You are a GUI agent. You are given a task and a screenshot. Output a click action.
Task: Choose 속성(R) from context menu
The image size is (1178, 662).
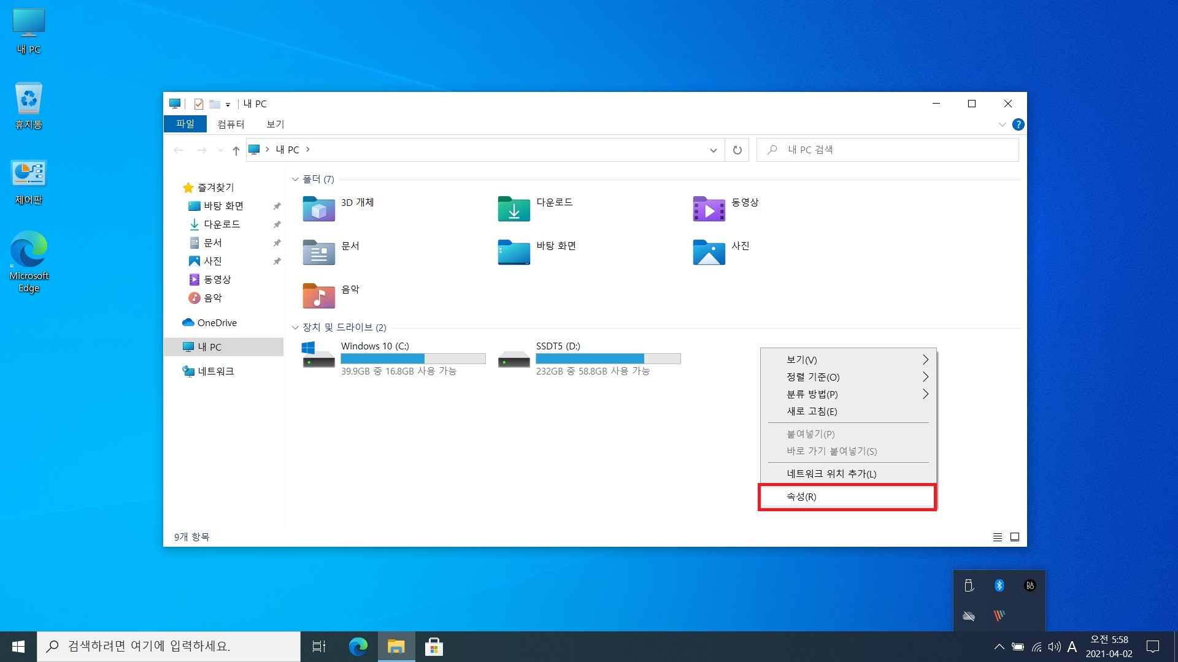pos(849,496)
